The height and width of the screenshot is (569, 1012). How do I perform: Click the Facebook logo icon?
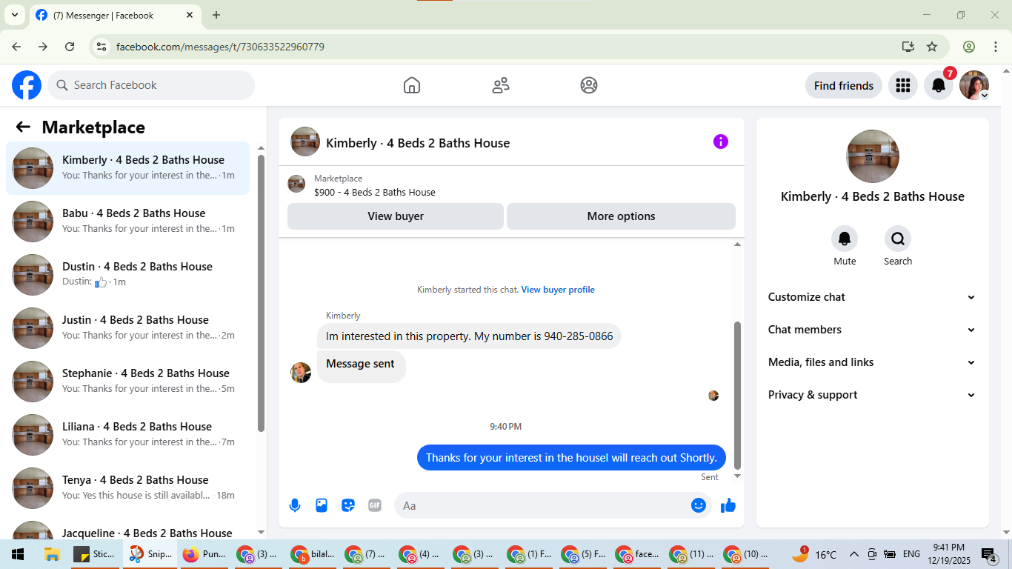click(27, 85)
